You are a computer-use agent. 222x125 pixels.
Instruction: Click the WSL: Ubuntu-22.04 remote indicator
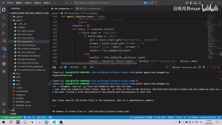point(11,117)
